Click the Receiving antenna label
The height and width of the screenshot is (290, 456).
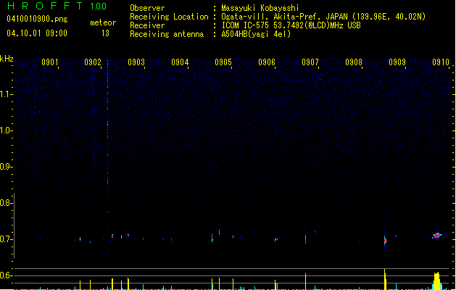click(x=167, y=34)
